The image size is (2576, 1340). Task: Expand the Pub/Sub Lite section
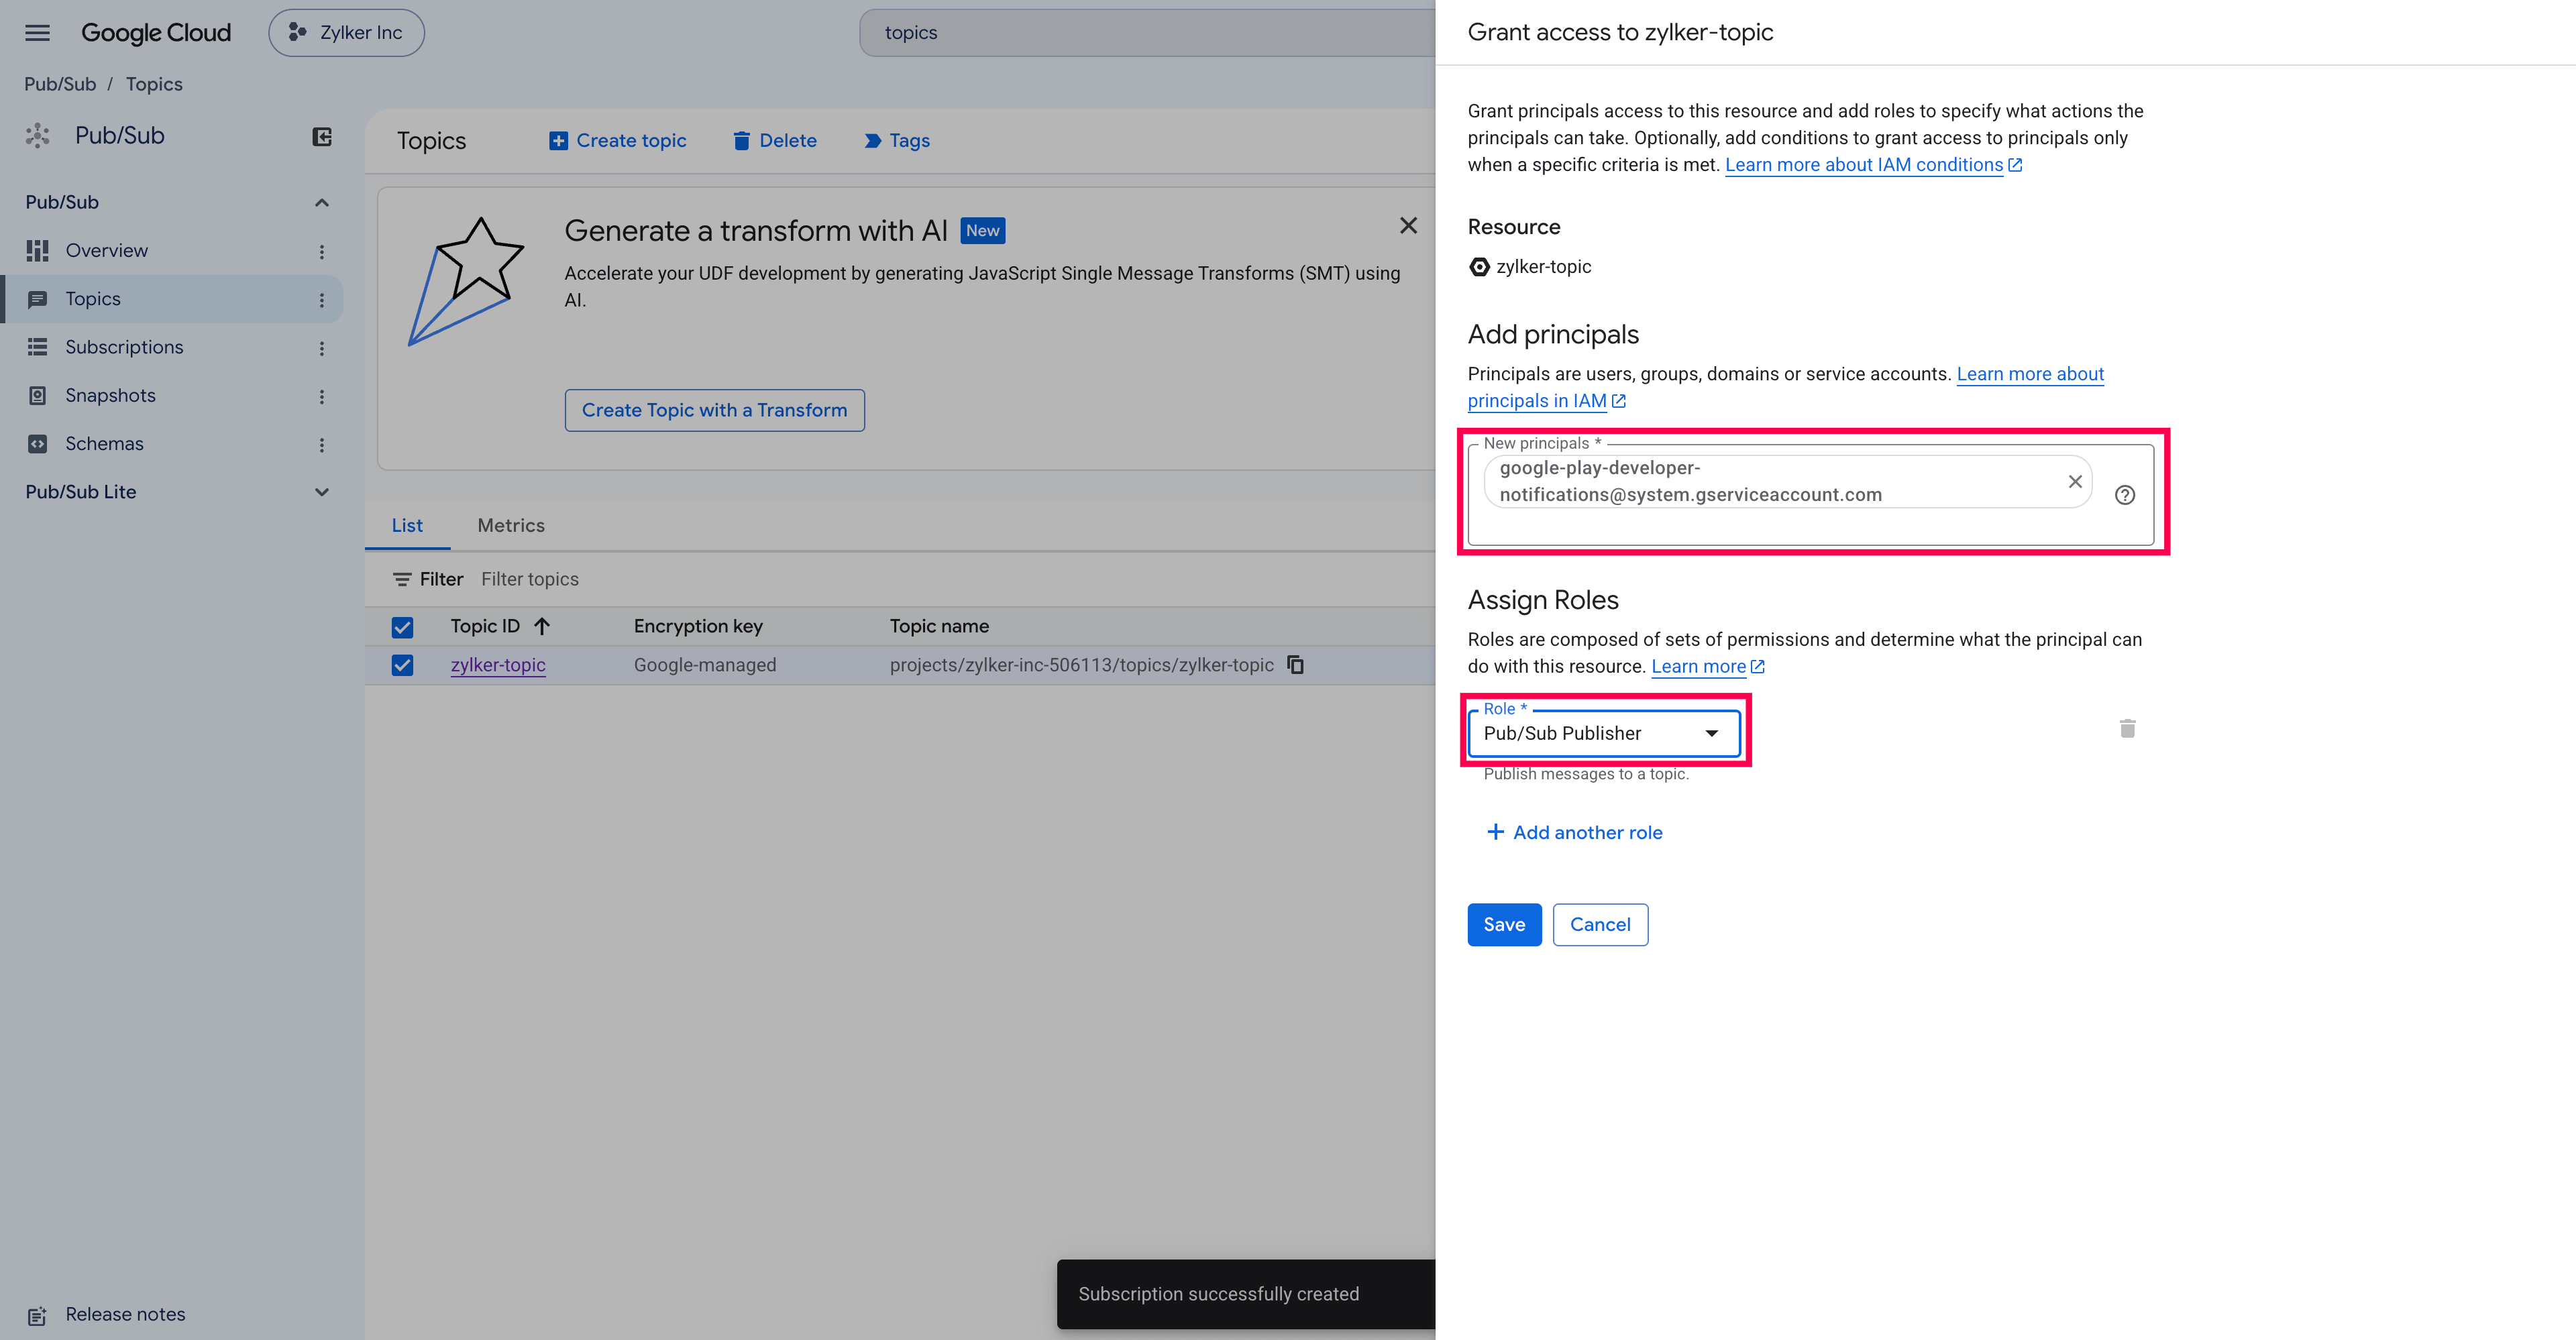tap(322, 492)
